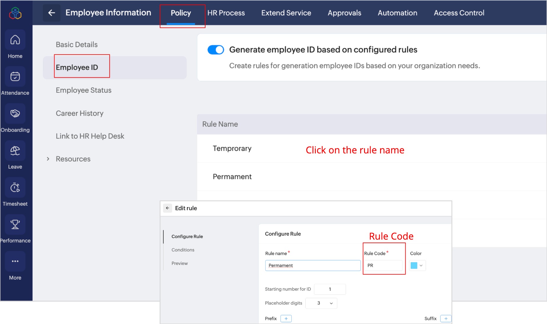Disable employee ID generation toggle
The height and width of the screenshot is (324, 547).
[x=216, y=50]
